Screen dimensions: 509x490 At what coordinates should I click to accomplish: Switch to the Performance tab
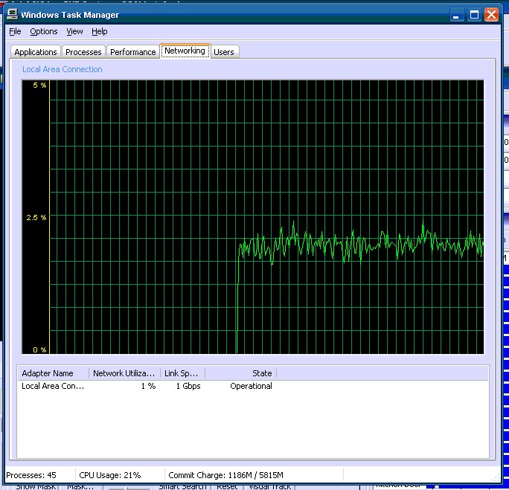(x=132, y=52)
